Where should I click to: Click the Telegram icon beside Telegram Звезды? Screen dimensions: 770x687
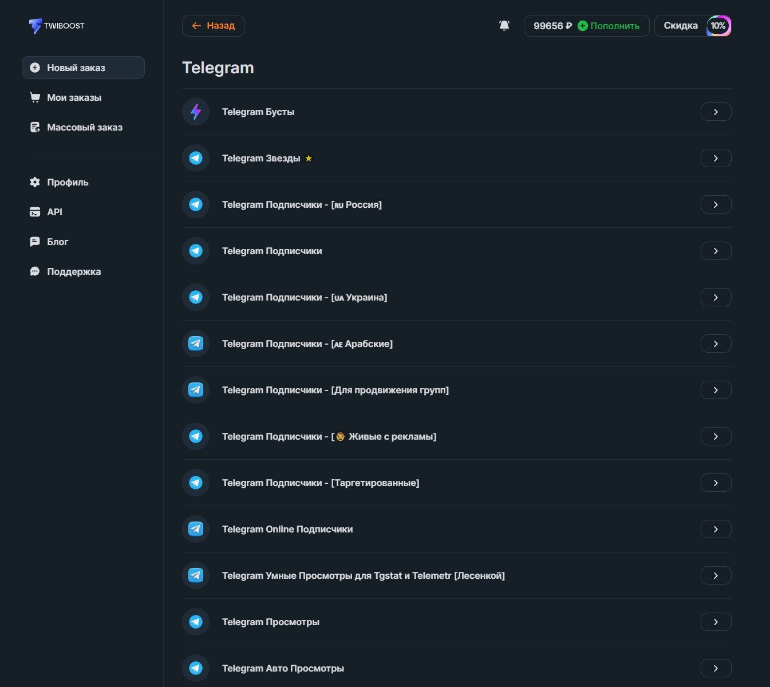click(x=196, y=158)
